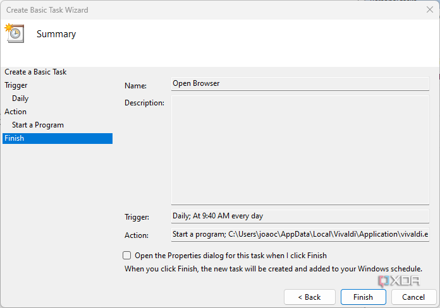Select the Action step in the sidebar
440x308 pixels.
point(16,112)
